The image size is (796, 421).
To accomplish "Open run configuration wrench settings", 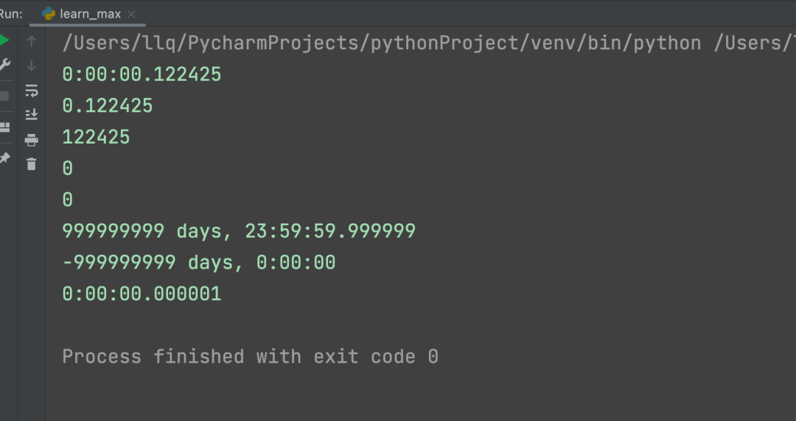I will click(x=4, y=65).
